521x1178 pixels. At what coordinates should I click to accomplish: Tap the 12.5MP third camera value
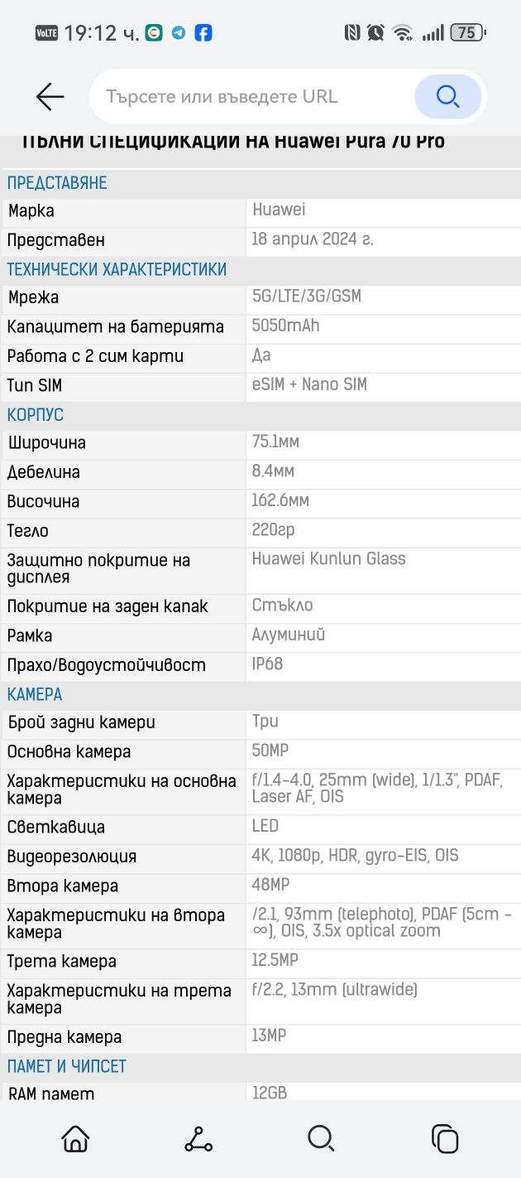[275, 960]
